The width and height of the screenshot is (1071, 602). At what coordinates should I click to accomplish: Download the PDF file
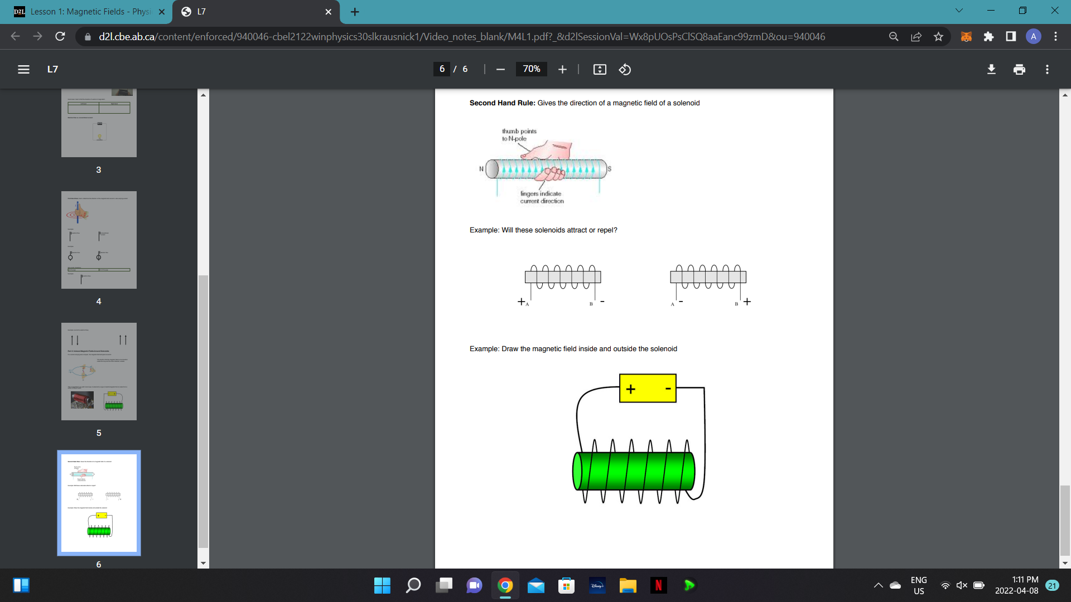pyautogui.click(x=991, y=69)
